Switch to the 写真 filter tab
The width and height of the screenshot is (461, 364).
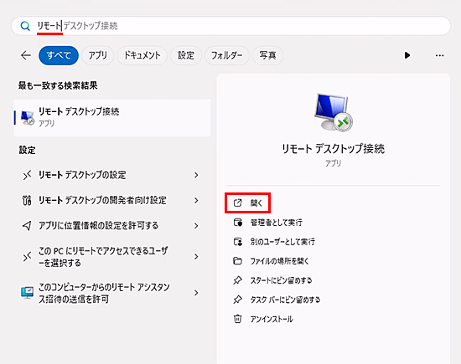267,55
